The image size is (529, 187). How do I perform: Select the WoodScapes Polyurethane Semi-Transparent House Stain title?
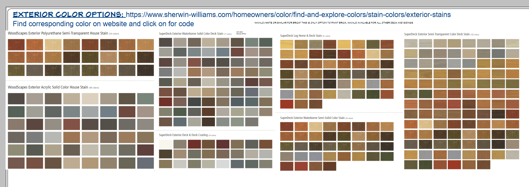click(58, 33)
